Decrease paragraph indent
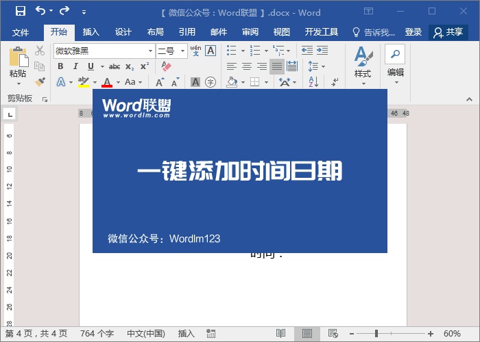Image resolution: width=480 pixels, height=342 pixels. [x=307, y=51]
